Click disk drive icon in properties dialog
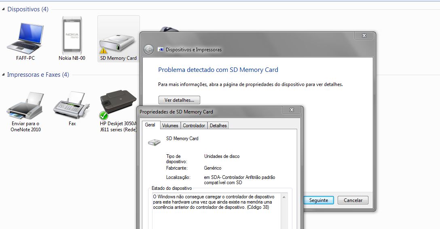This screenshot has width=440, height=229. pyautogui.click(x=154, y=142)
